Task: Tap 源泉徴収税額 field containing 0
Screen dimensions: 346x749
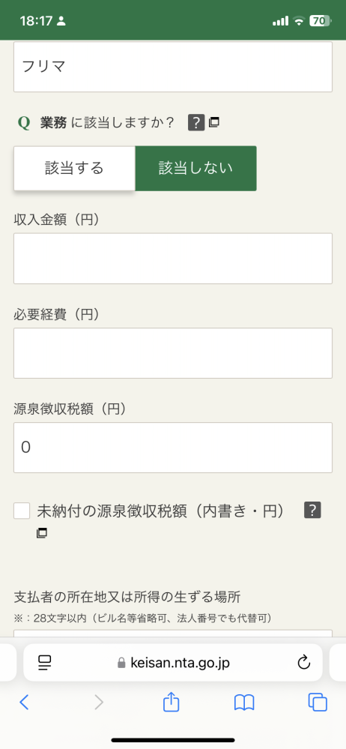Action: pos(173,448)
